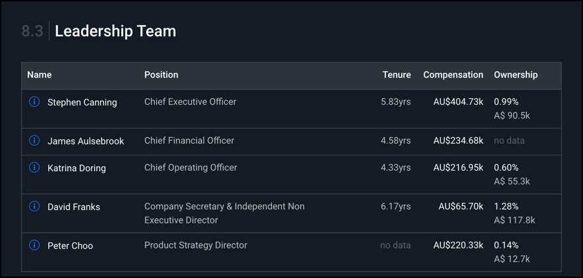Open Peter Choo's info icon
Viewport: 583px width, 278px height.
[34, 245]
